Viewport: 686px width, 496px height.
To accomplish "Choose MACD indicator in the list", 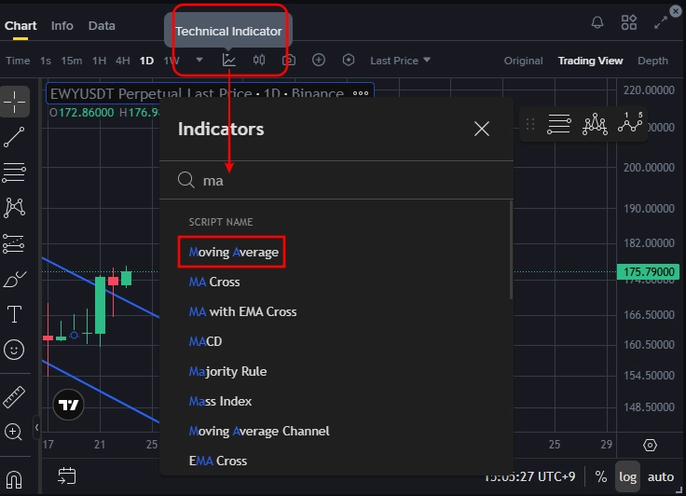I will coord(205,341).
